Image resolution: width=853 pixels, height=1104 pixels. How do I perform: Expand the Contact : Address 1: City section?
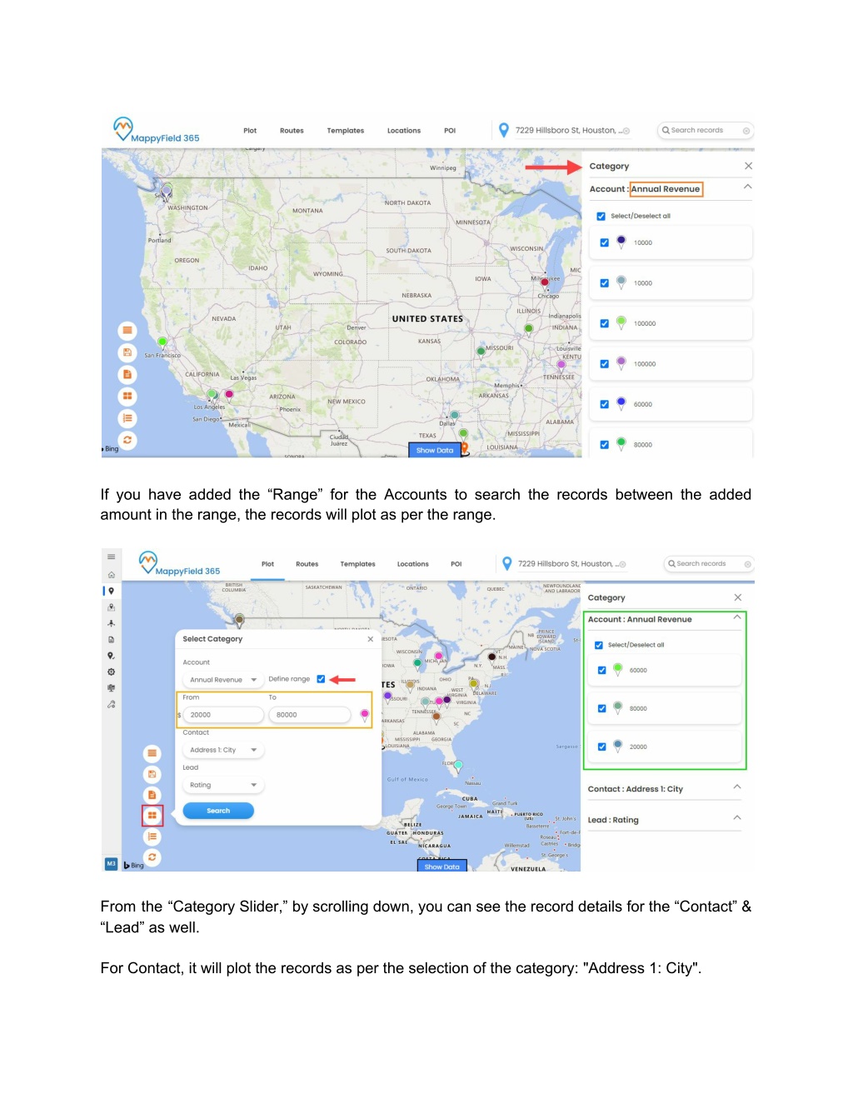(737, 787)
